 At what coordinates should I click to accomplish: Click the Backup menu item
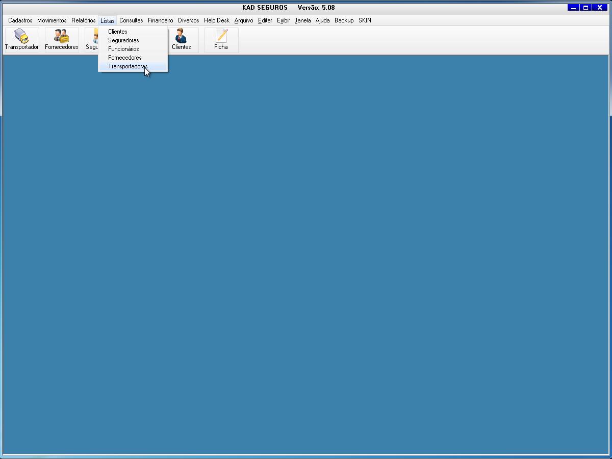click(x=344, y=20)
